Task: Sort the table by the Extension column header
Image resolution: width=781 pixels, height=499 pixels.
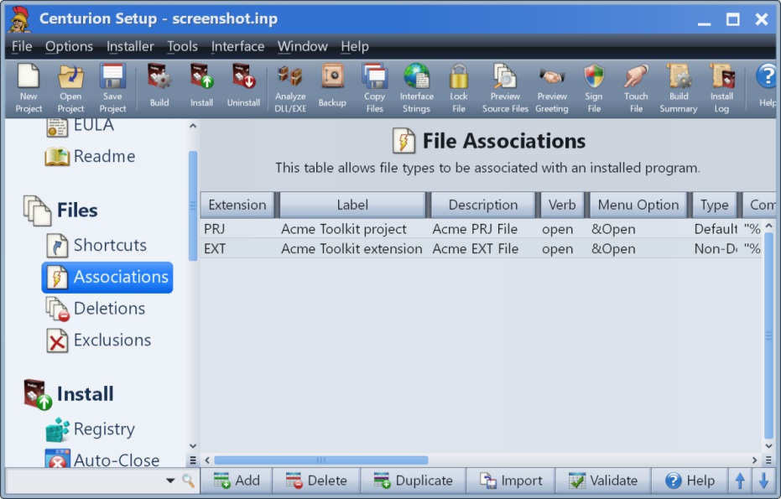Action: 237,205
